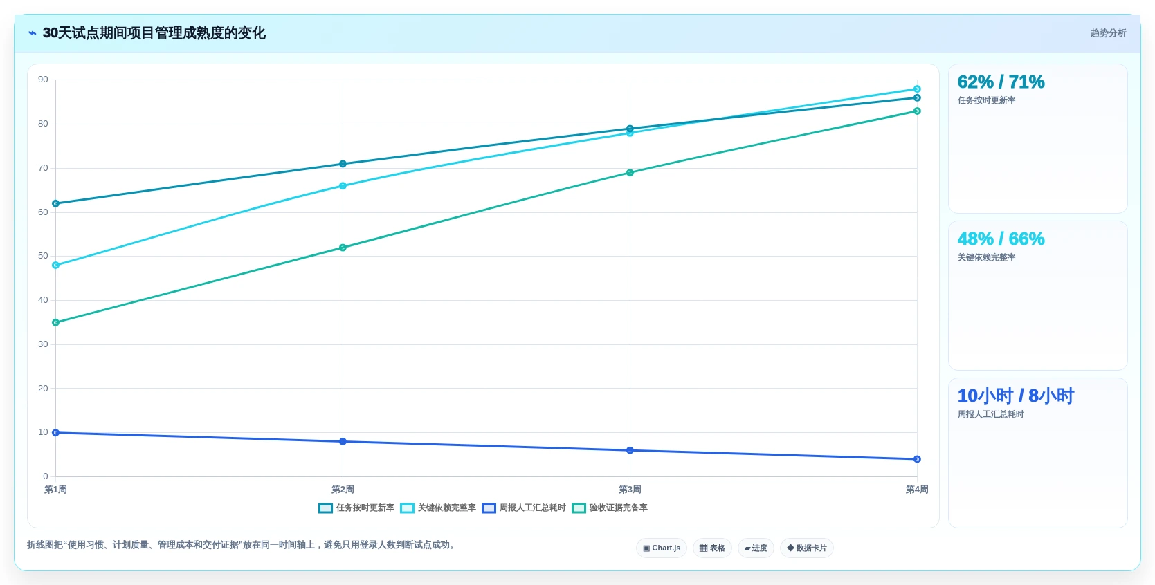Hide the 周报人工汇总耗时 series via its legend label
The image size is (1155, 585).
pyautogui.click(x=533, y=508)
